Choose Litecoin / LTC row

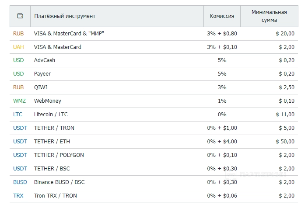pos(51,115)
